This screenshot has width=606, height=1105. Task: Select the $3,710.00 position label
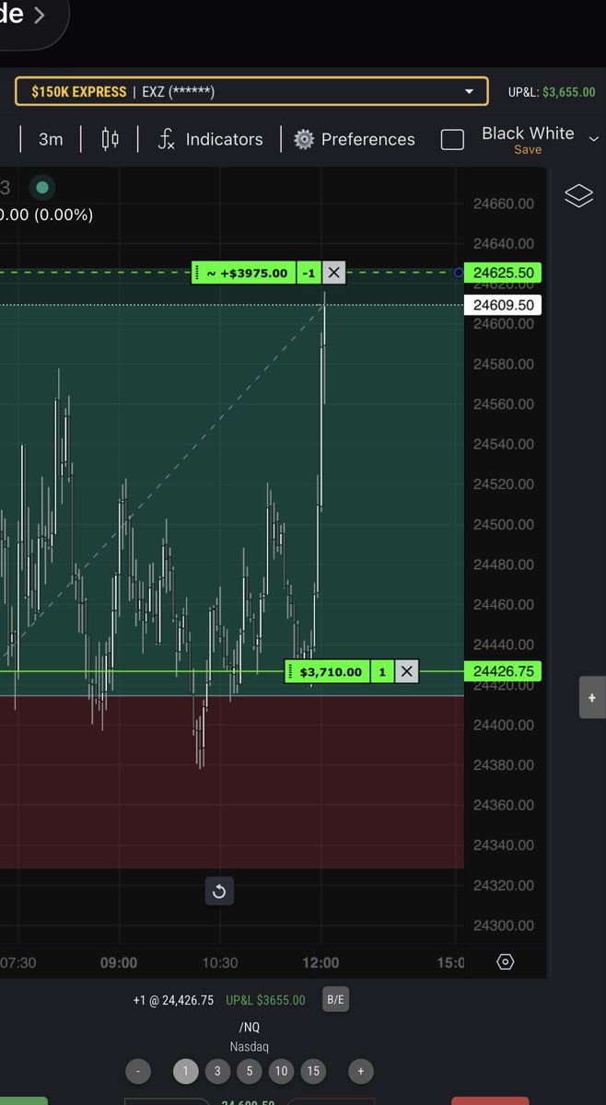point(331,671)
